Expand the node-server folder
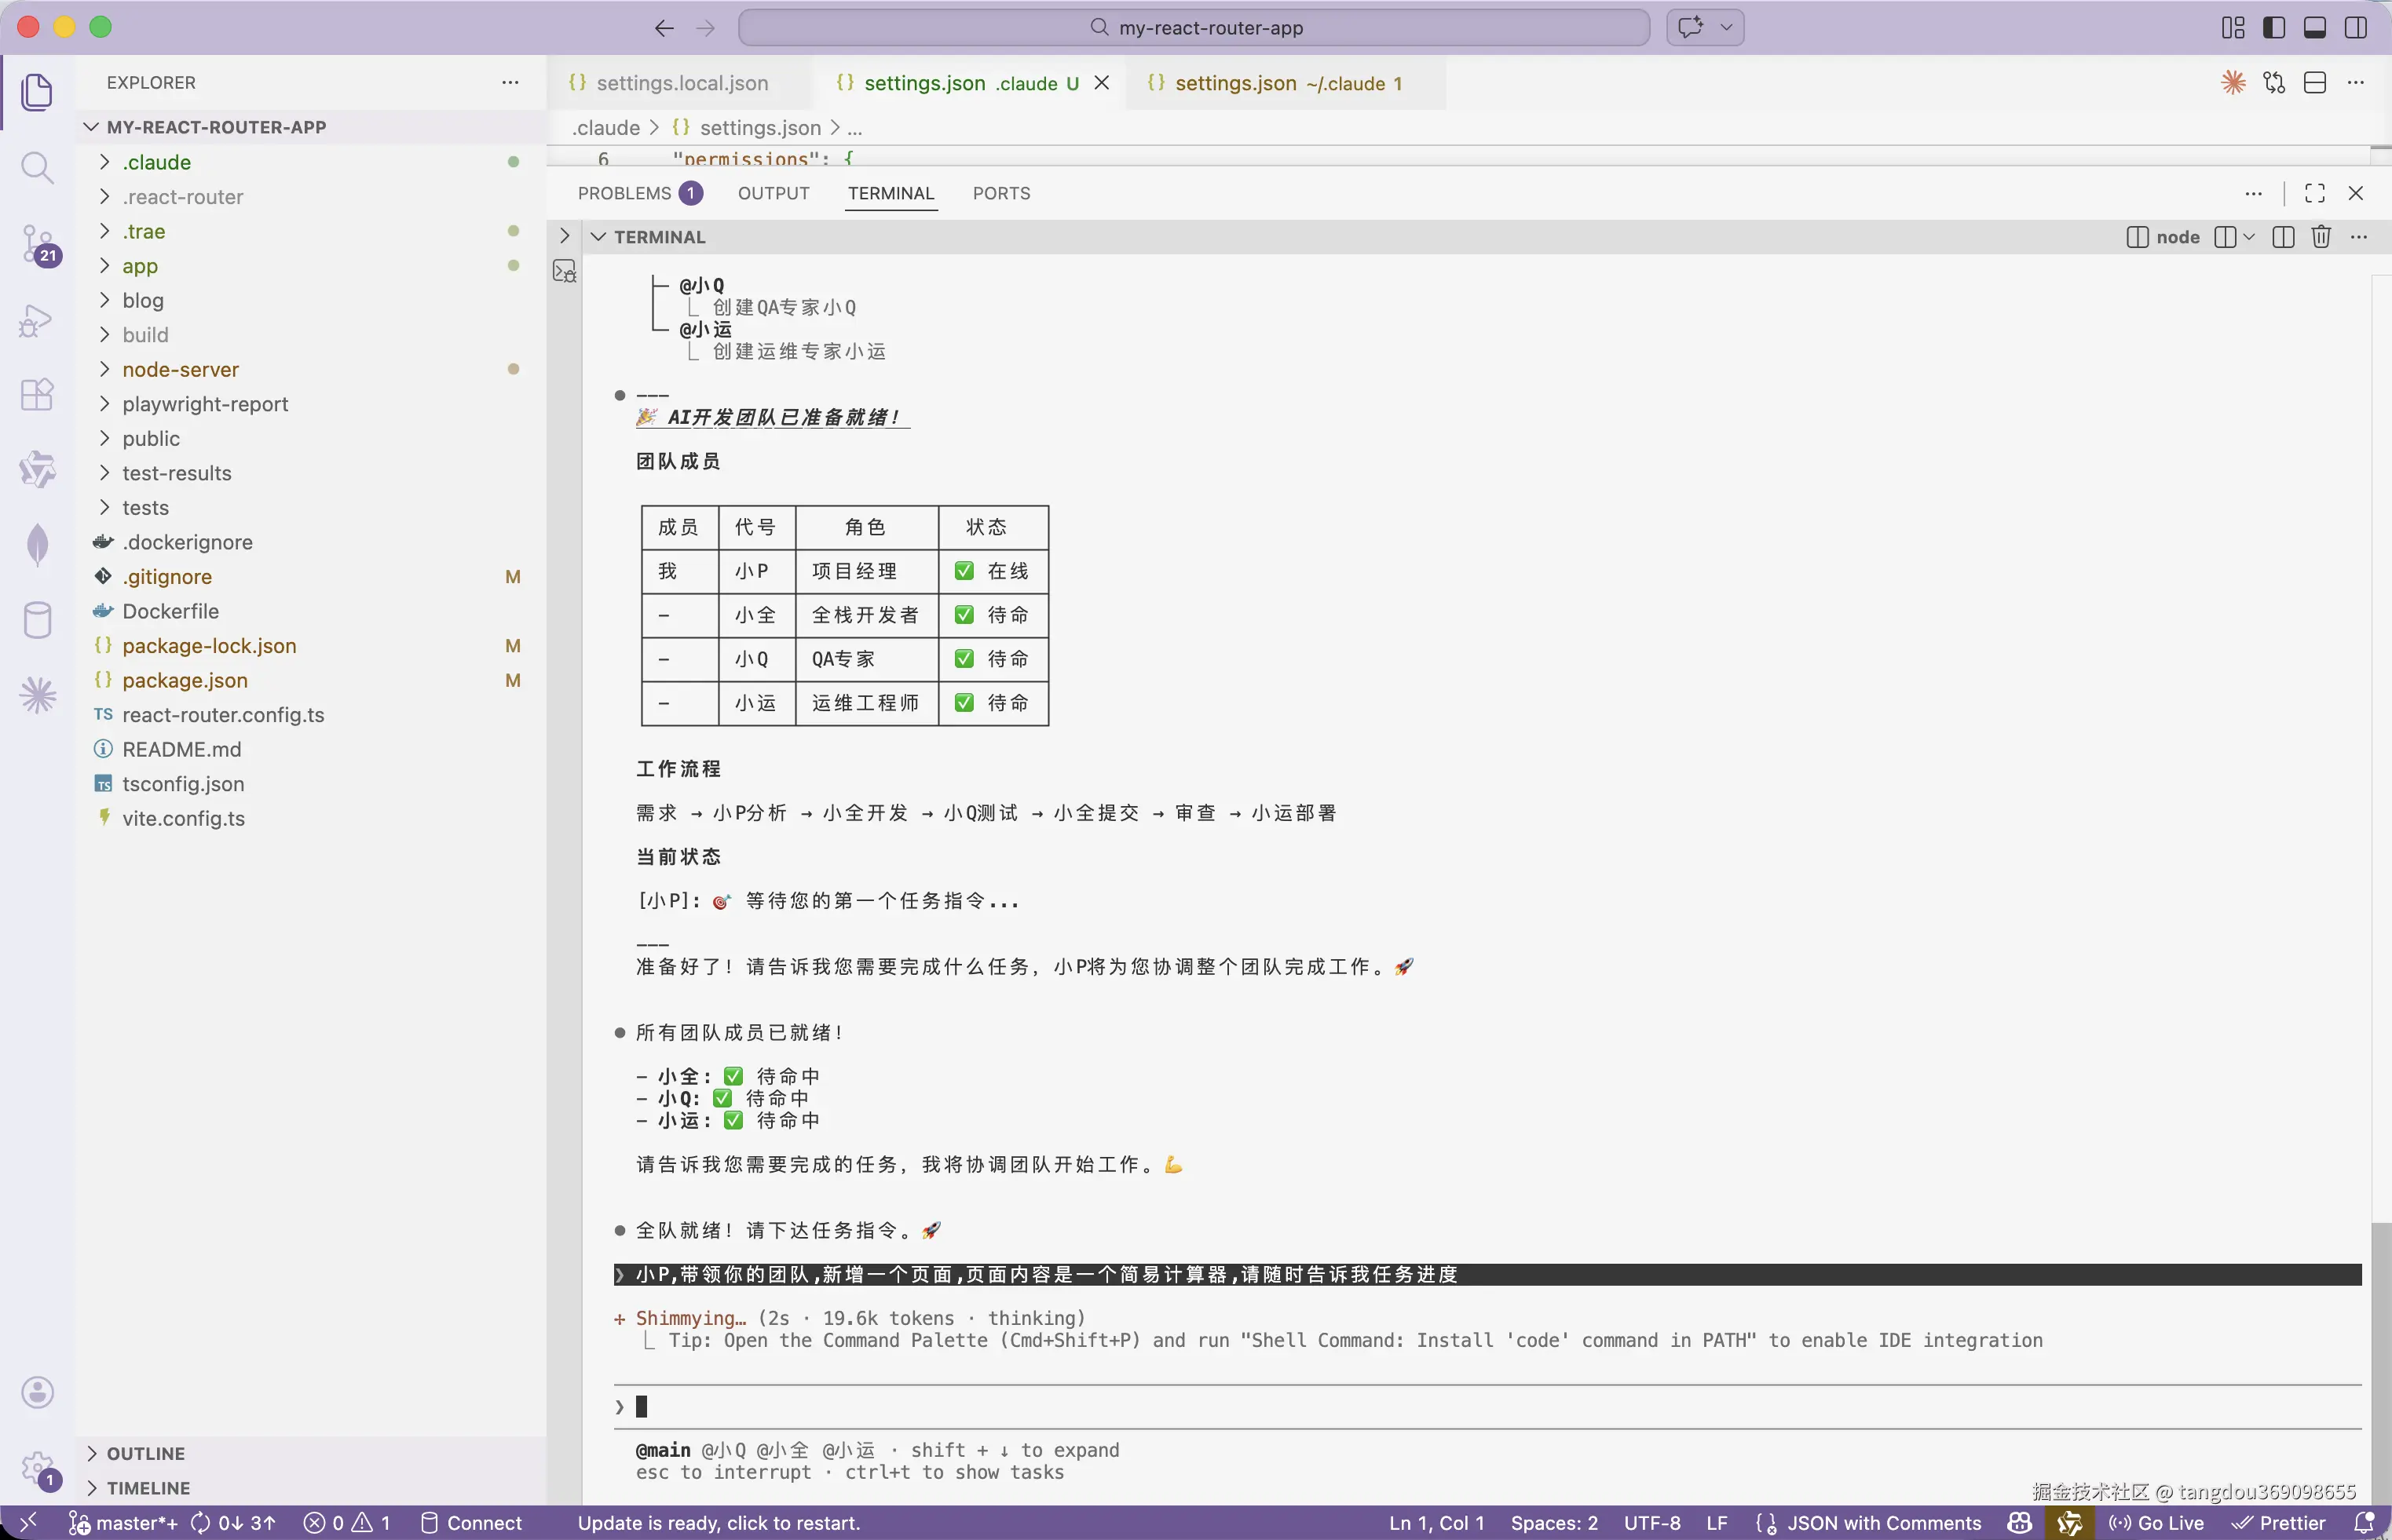Screen dimensions: 2392x1540 pos(180,369)
